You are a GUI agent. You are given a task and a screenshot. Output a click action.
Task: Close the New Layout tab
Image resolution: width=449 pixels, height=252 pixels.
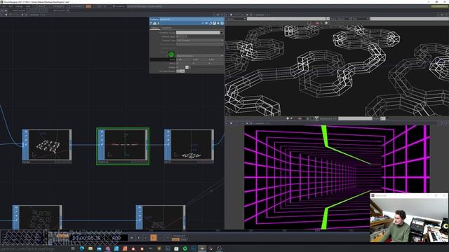pyautogui.click(x=68, y=10)
